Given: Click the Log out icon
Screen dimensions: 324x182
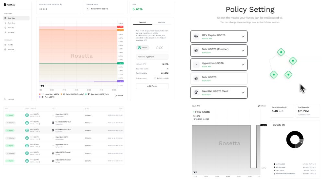Looking at the screenshot, I should (6, 99).
